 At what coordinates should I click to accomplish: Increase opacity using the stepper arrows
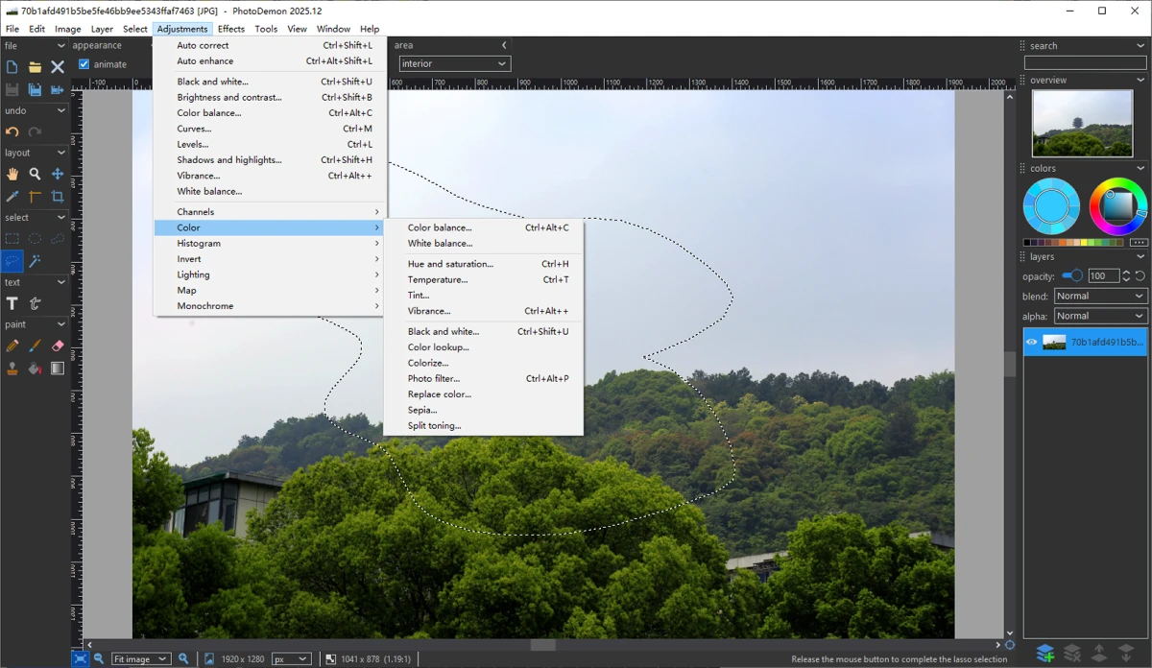click(x=1127, y=273)
